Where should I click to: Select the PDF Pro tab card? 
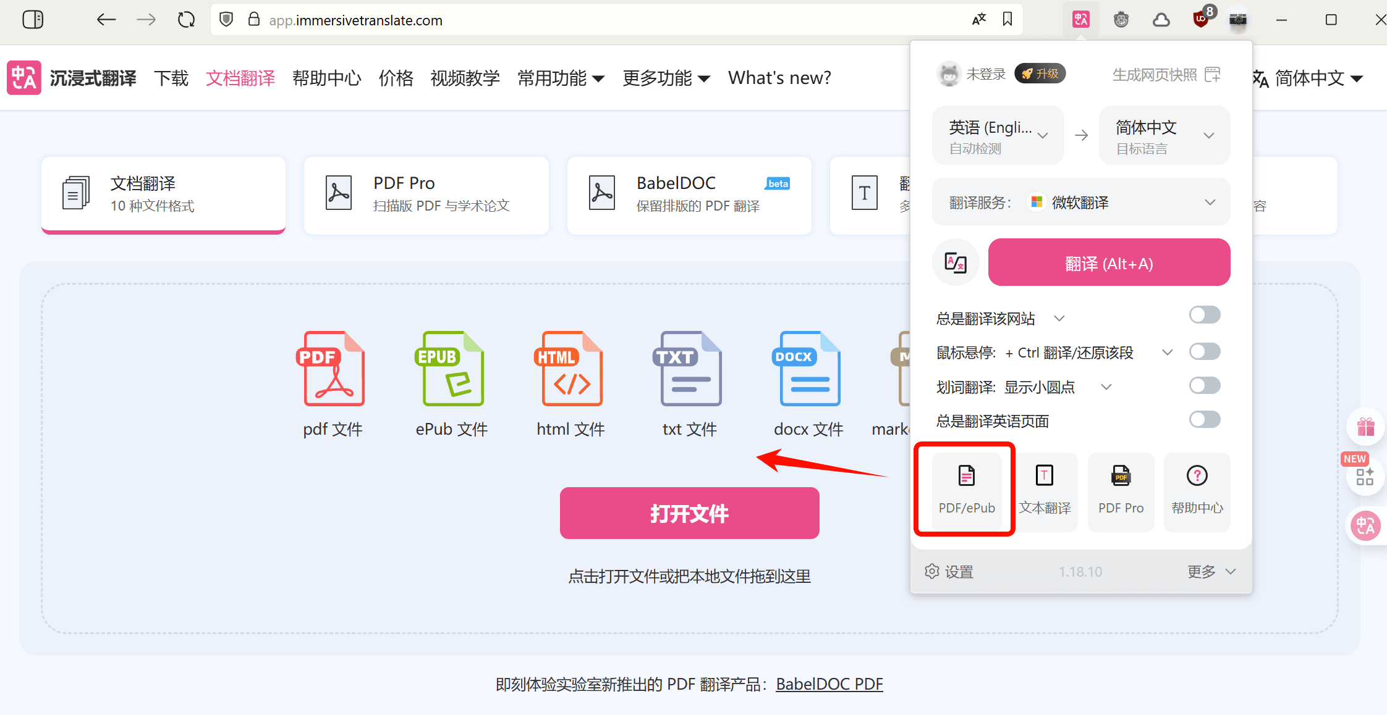pyautogui.click(x=426, y=194)
